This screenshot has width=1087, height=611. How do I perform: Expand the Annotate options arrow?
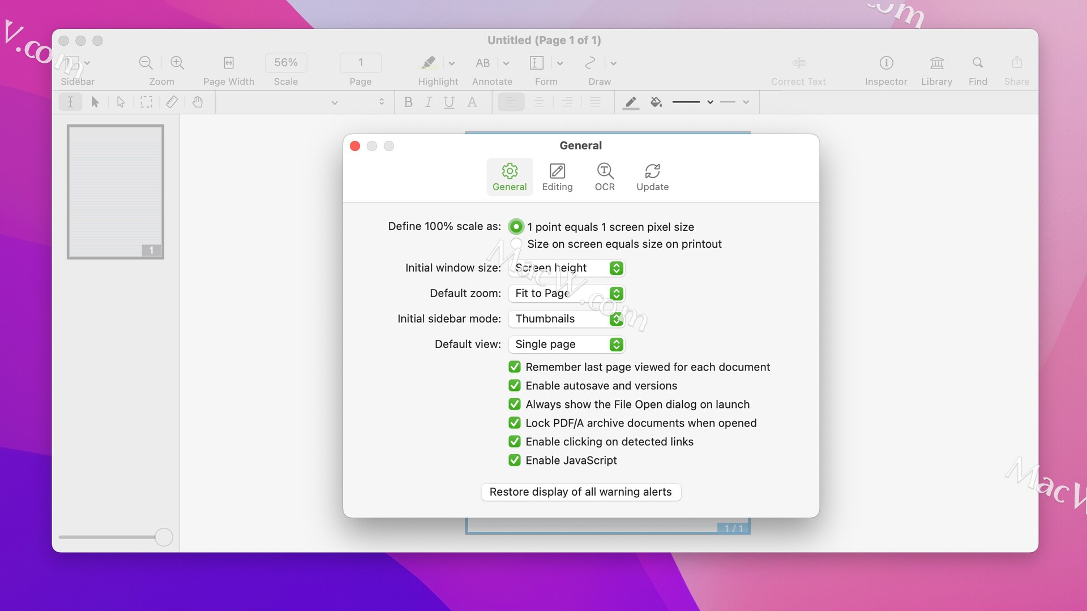coord(506,63)
